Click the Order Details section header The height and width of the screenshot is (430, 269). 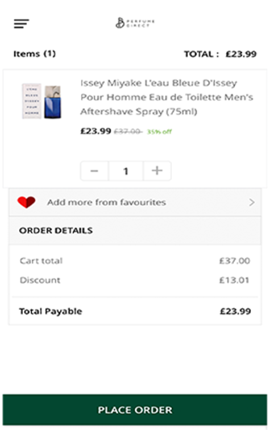click(56, 230)
